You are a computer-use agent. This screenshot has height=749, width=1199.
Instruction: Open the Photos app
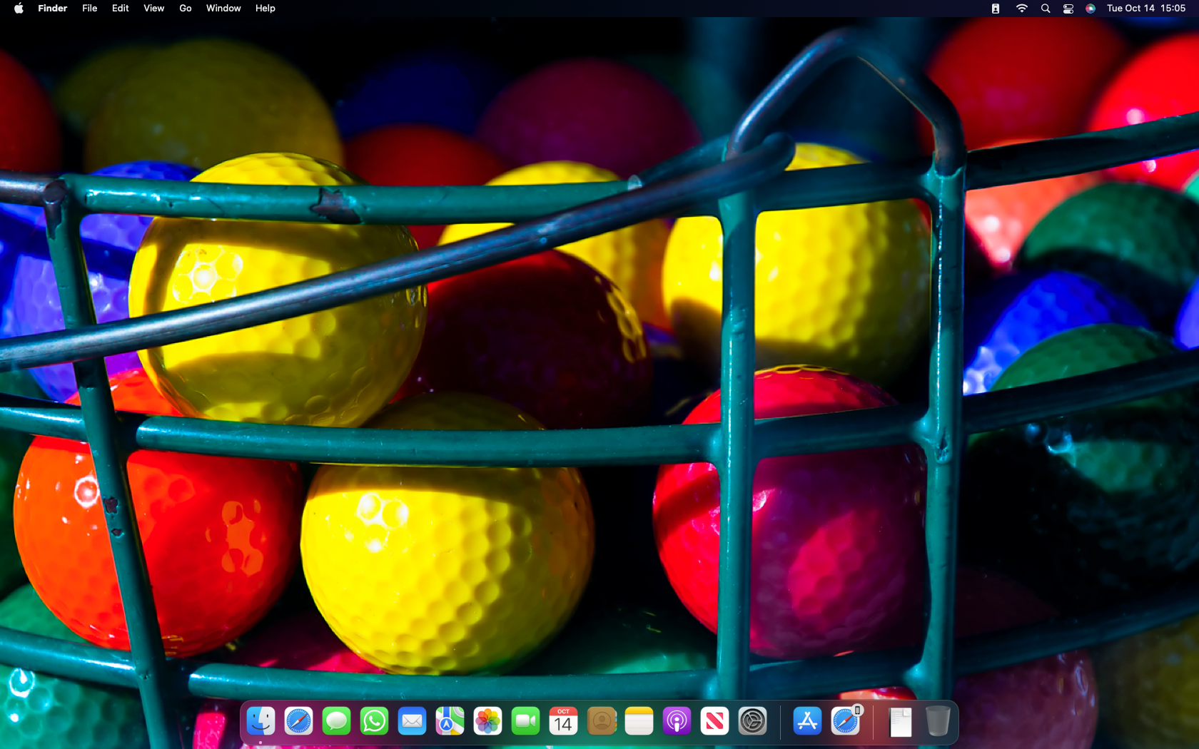tap(487, 721)
